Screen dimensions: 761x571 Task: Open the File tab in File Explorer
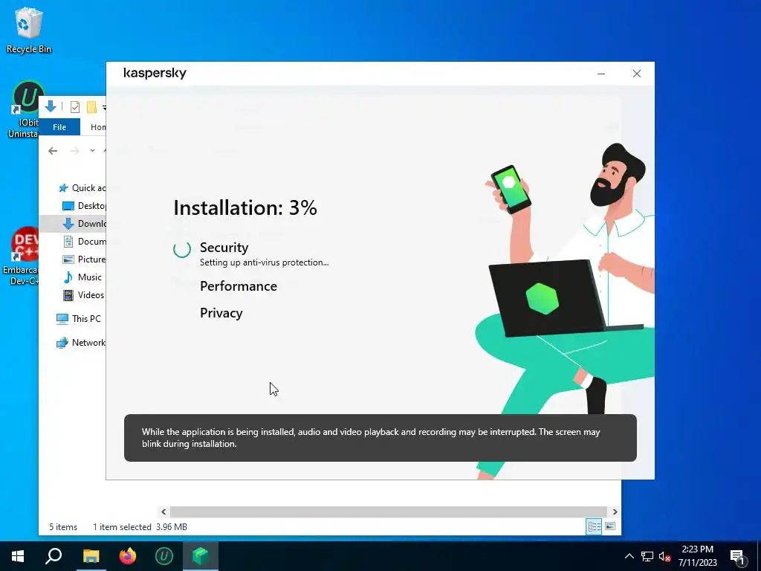tap(59, 127)
